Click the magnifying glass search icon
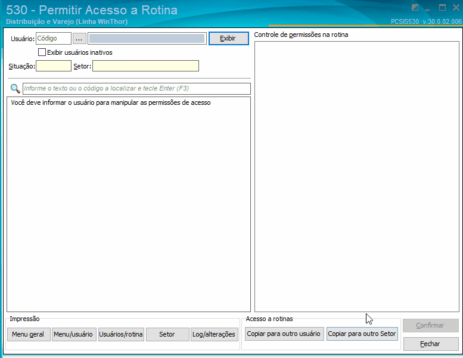The height and width of the screenshot is (358, 463). [x=15, y=89]
